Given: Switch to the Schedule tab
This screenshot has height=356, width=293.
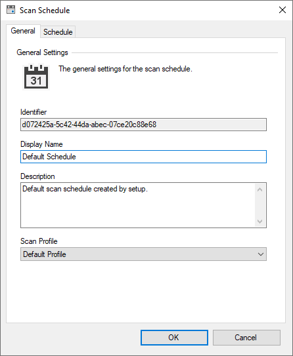Looking at the screenshot, I should click(58, 31).
